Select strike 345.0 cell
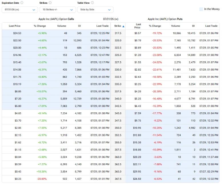Viewport: 222px width, 184px height. click(118, 113)
